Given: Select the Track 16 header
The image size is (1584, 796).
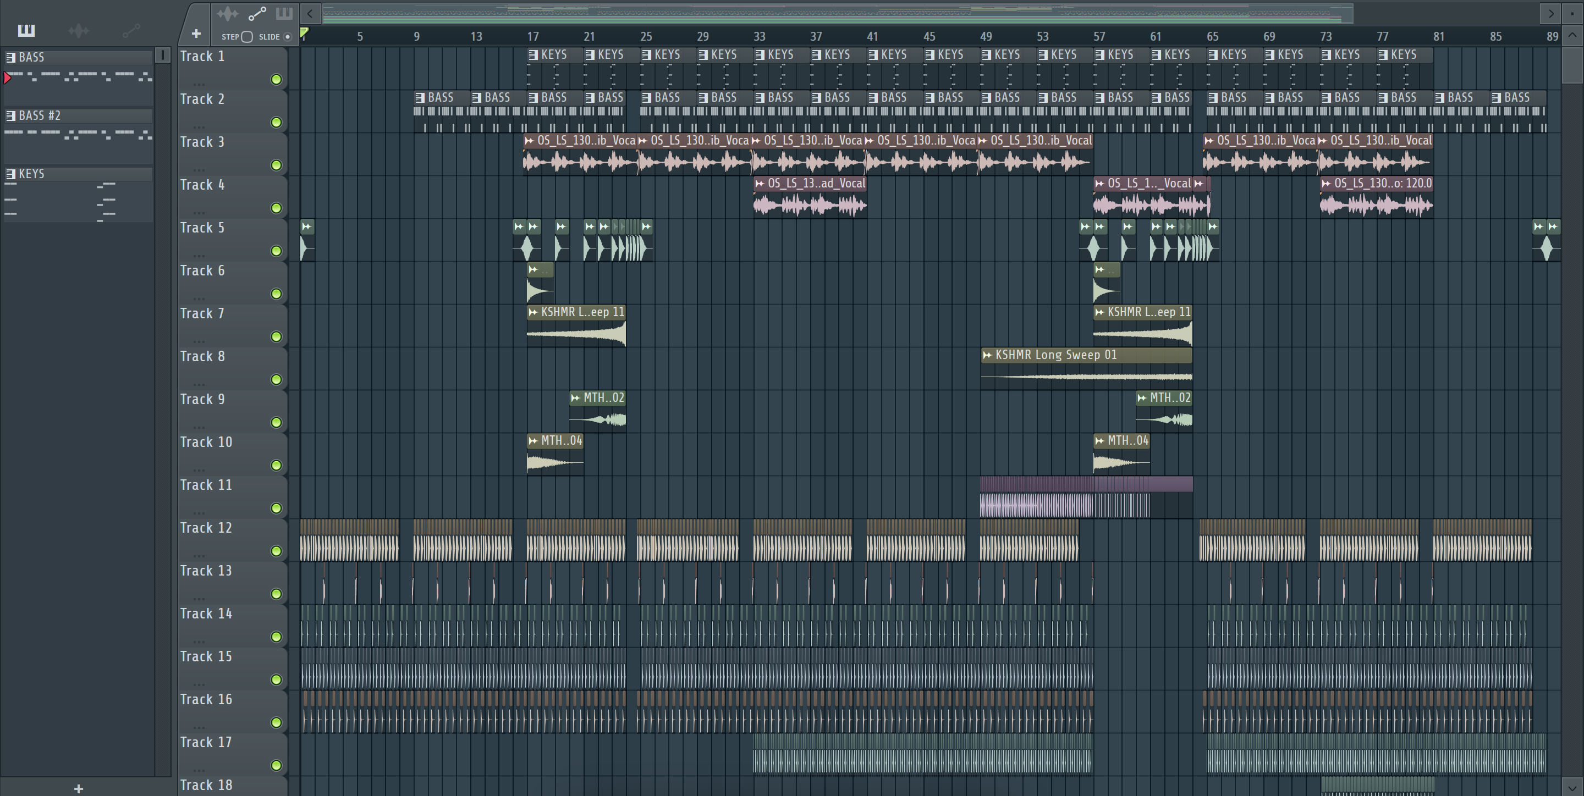Looking at the screenshot, I should click(x=233, y=711).
